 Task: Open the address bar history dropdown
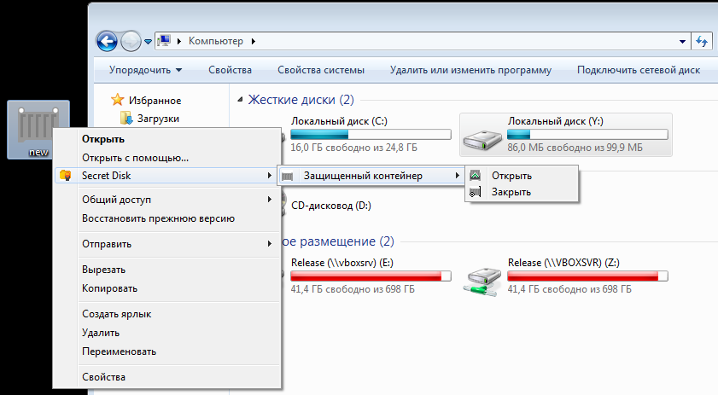[x=683, y=40]
